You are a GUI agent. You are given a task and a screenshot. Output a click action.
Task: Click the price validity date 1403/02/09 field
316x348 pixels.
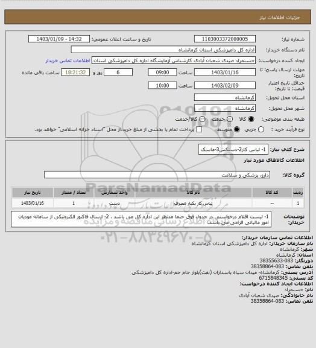[x=225, y=85]
